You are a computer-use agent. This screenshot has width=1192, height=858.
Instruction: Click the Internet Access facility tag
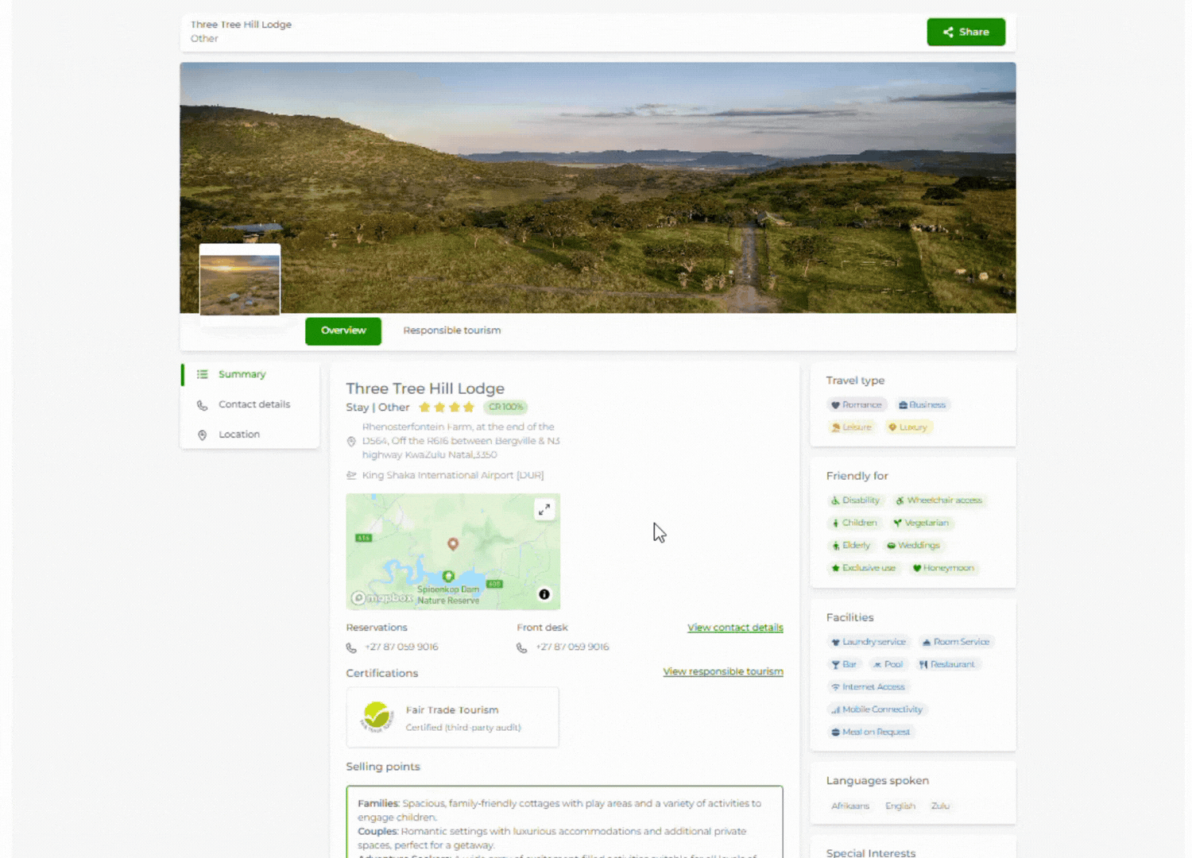tap(869, 687)
